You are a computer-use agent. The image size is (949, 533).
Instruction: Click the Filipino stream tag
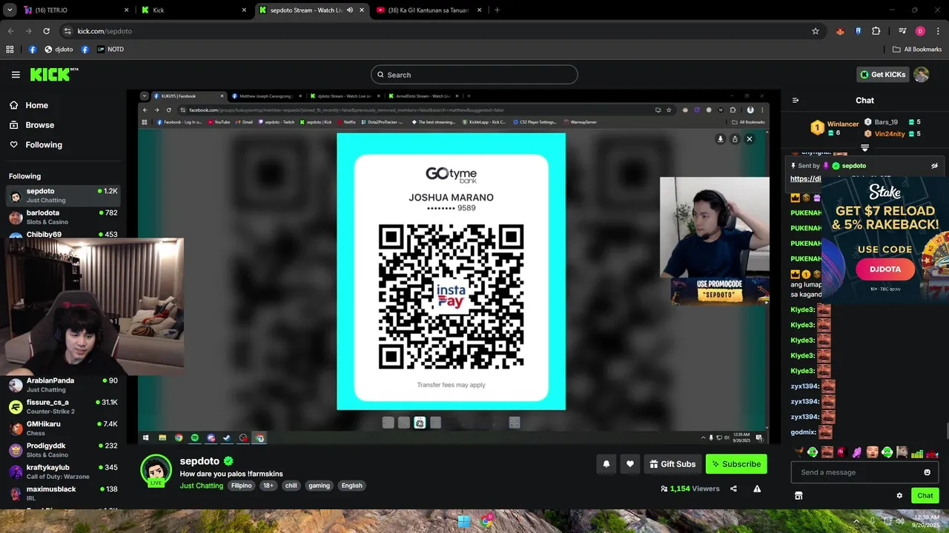(x=241, y=486)
